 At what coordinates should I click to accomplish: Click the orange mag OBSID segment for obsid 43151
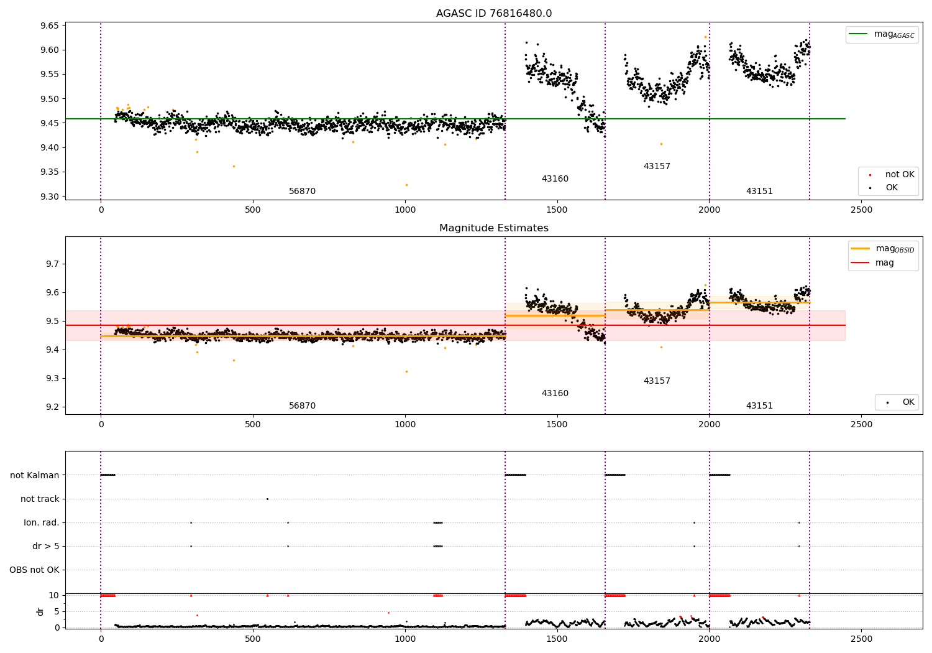point(759,302)
